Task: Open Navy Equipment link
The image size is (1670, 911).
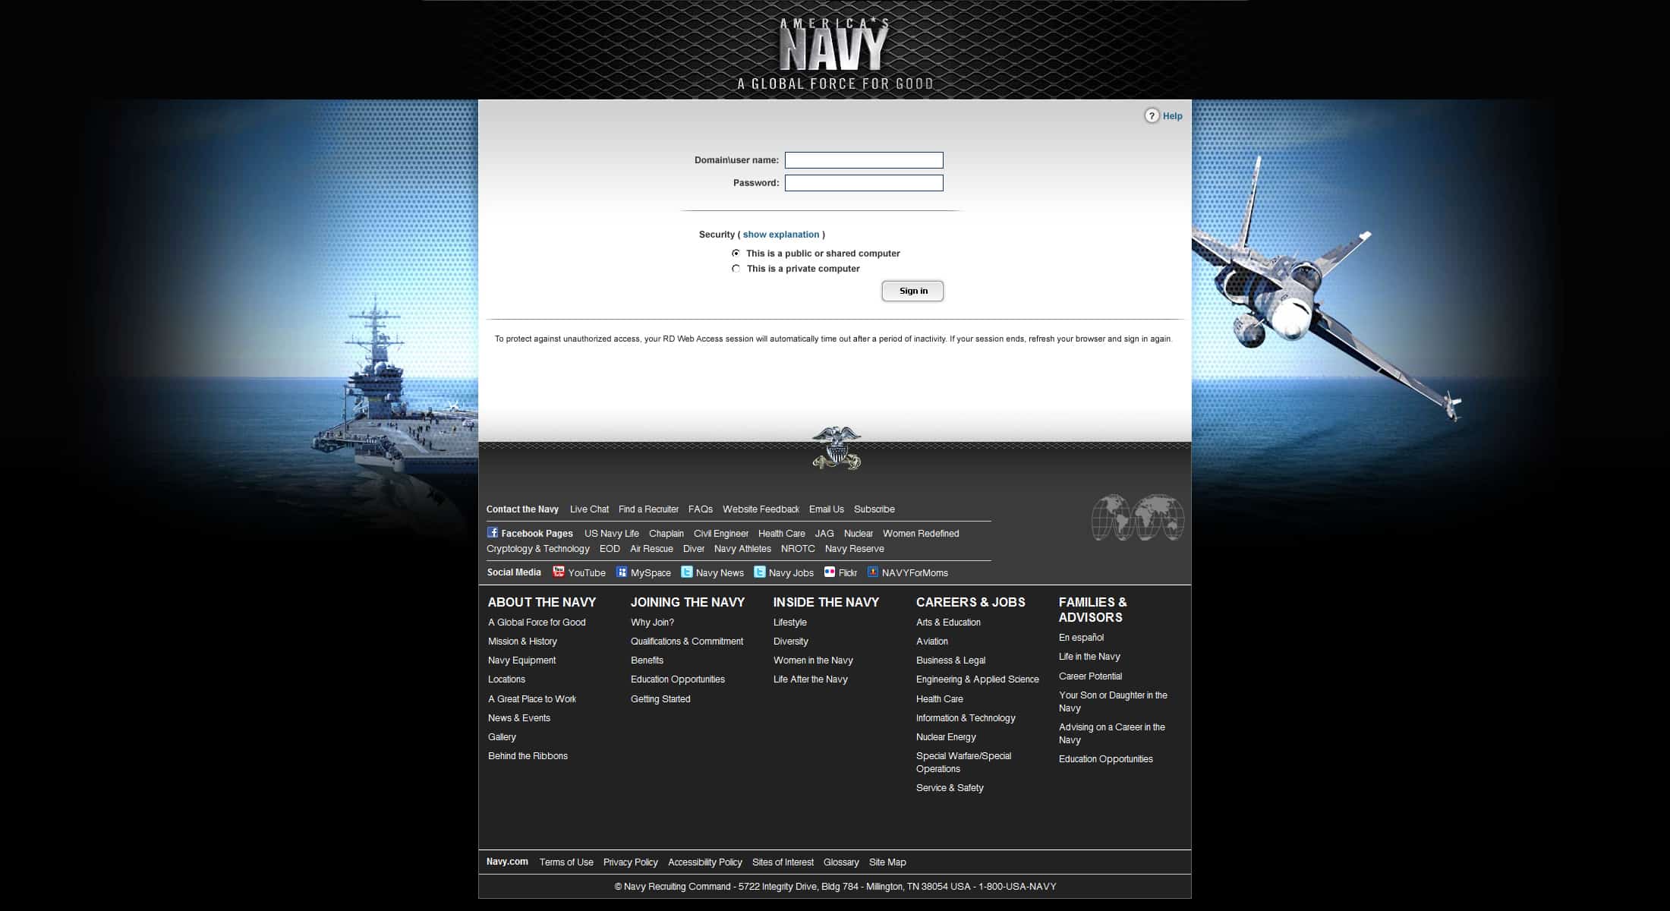Action: click(521, 660)
